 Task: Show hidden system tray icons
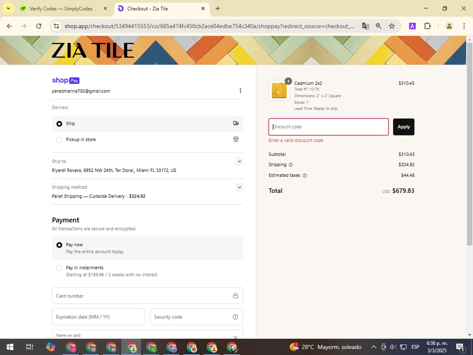tap(374, 347)
